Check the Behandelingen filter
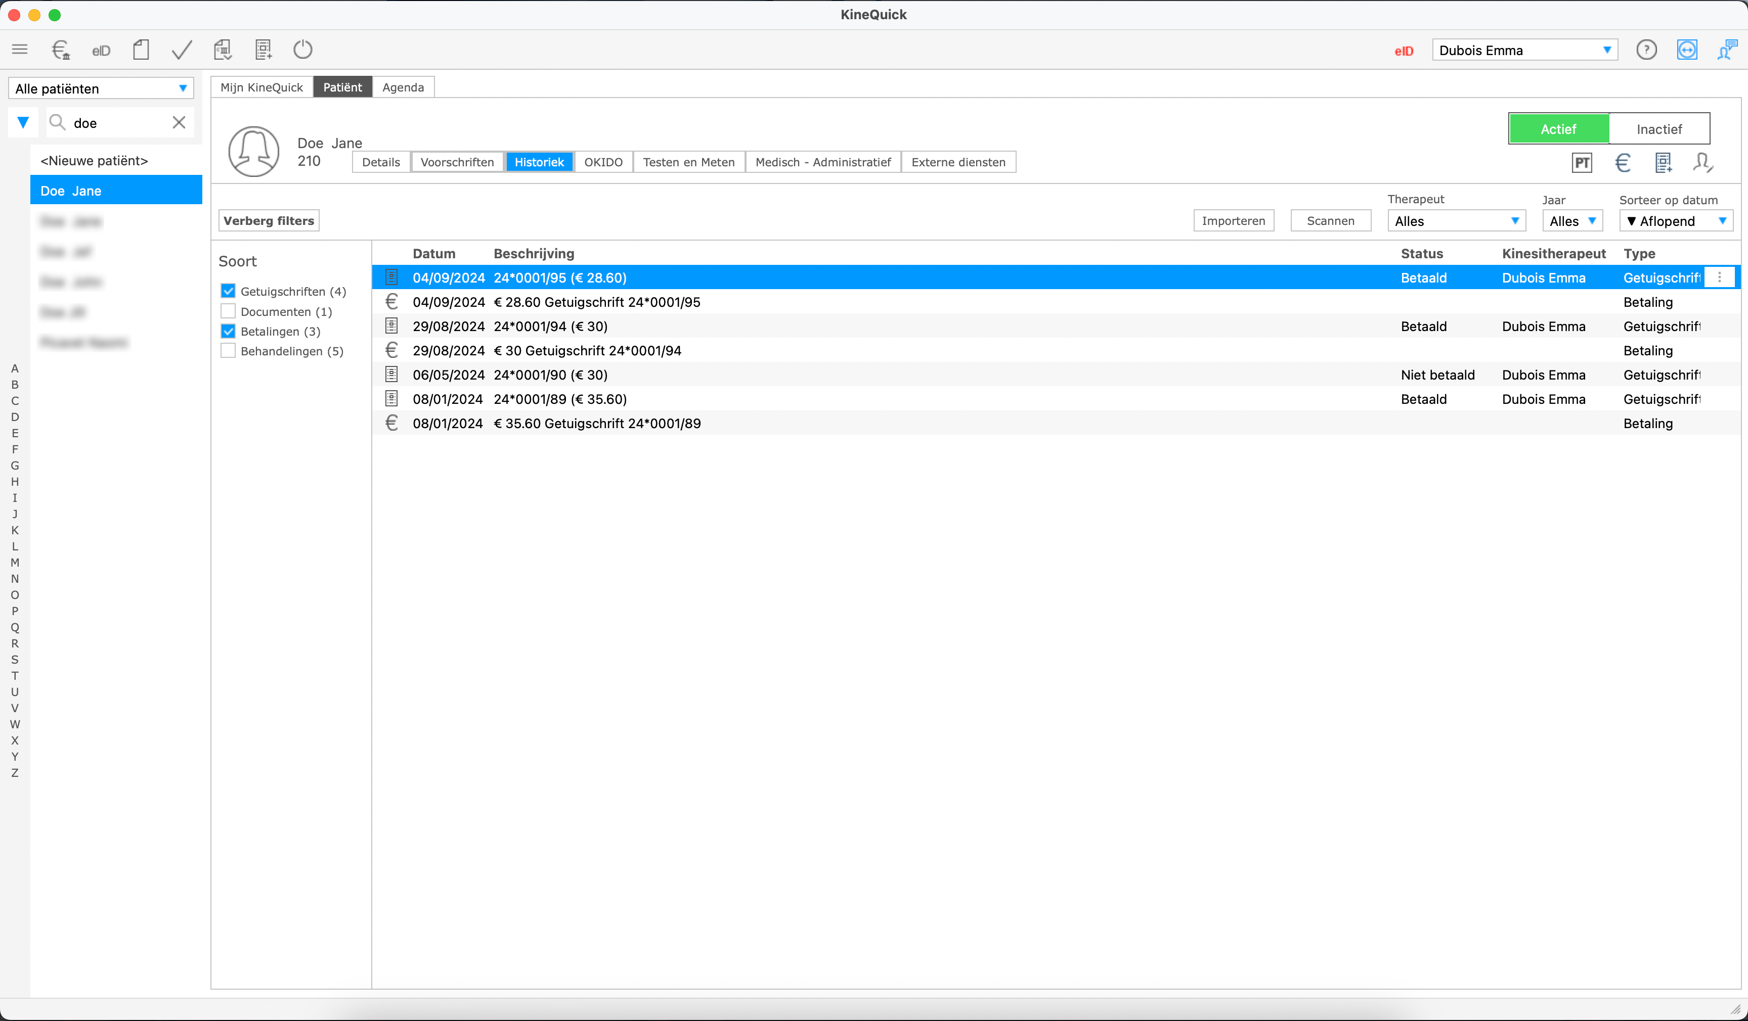This screenshot has height=1021, width=1748. (228, 351)
